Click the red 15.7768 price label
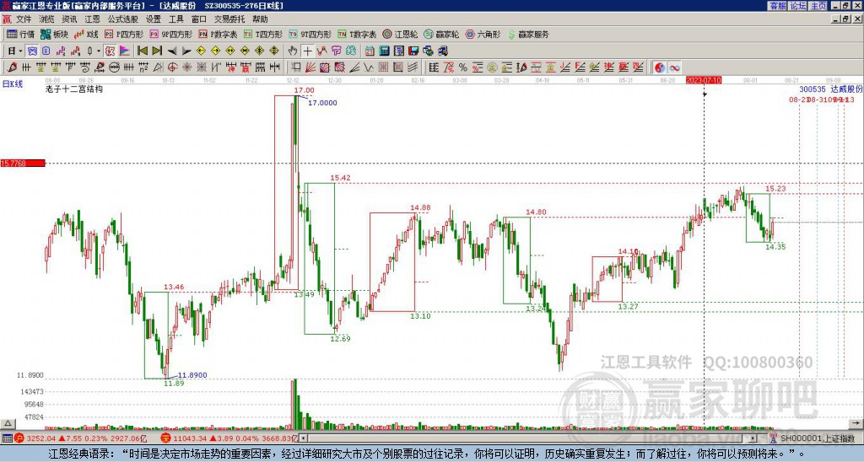Screen dimensions: 864x462 (23, 163)
